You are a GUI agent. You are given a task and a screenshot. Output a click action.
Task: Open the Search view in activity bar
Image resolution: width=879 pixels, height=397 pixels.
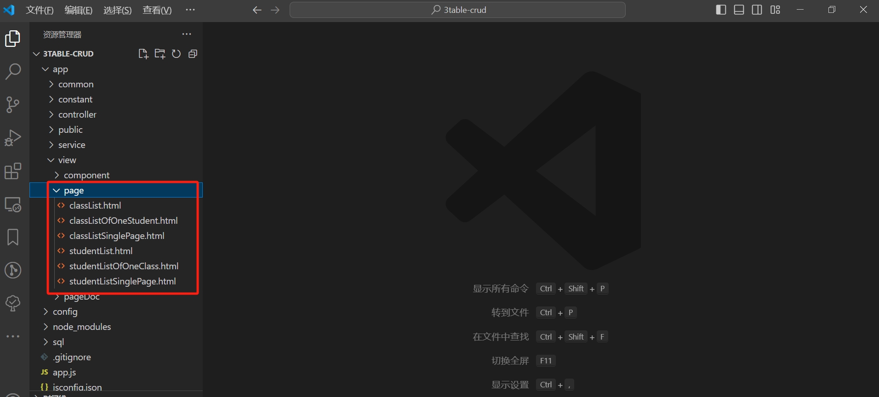tap(13, 71)
